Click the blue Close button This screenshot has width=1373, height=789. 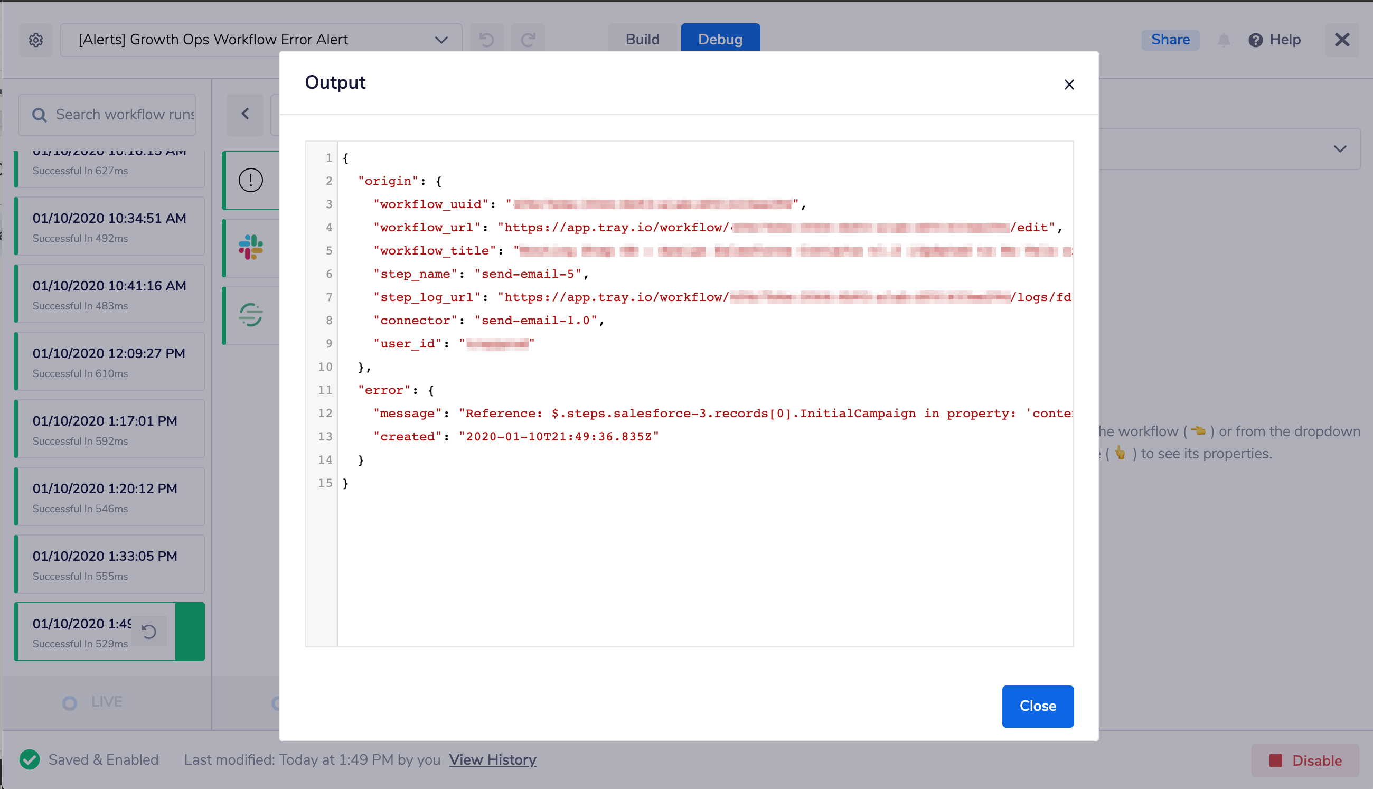tap(1037, 706)
